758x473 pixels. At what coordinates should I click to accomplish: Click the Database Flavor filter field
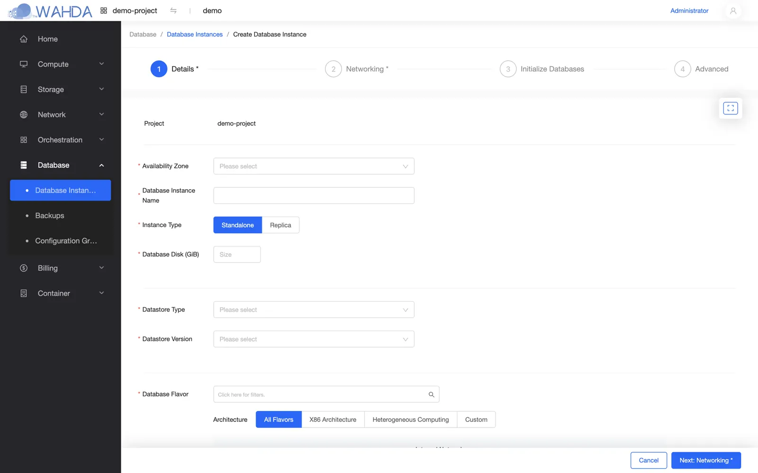(x=326, y=394)
